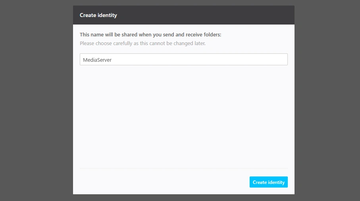Click the horizontal separator above the button
The height and width of the screenshot is (201, 360).
(x=184, y=169)
